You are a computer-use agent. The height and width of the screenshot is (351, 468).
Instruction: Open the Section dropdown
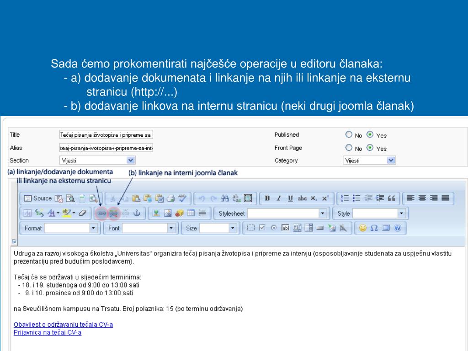point(97,160)
